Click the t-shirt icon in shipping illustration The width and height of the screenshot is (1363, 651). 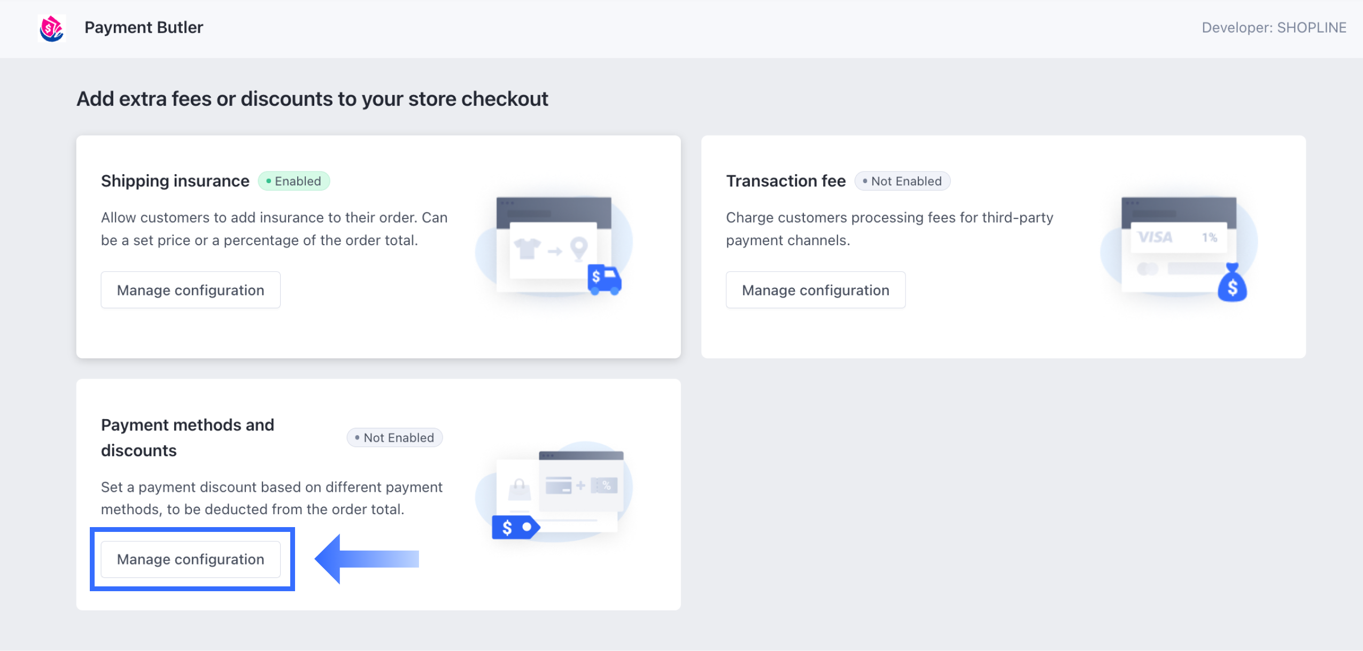coord(527,248)
